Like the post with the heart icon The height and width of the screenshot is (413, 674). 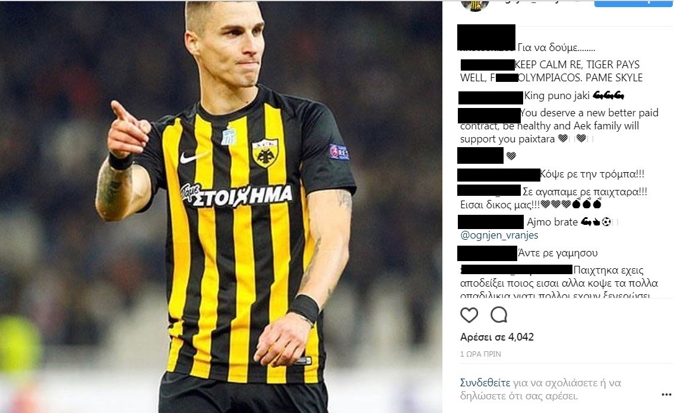(x=469, y=315)
